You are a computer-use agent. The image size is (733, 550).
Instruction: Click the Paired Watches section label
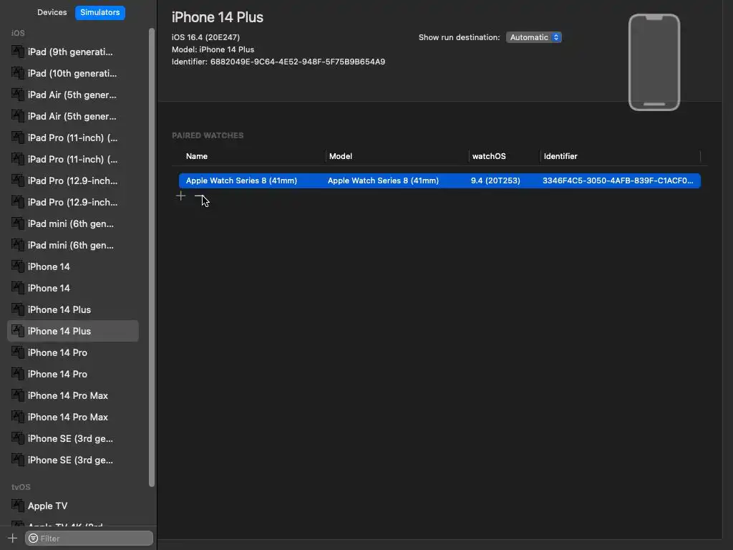pos(208,135)
